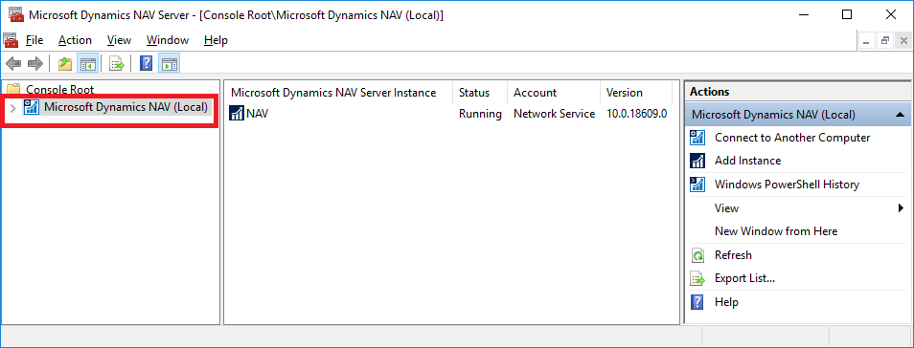This screenshot has height=348, width=914.
Task: Click the Export List toolbar icon
Action: [x=118, y=63]
